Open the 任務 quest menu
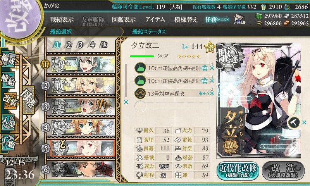The image size is (310, 186). tap(217, 19)
